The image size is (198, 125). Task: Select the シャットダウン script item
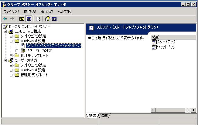[166, 47]
